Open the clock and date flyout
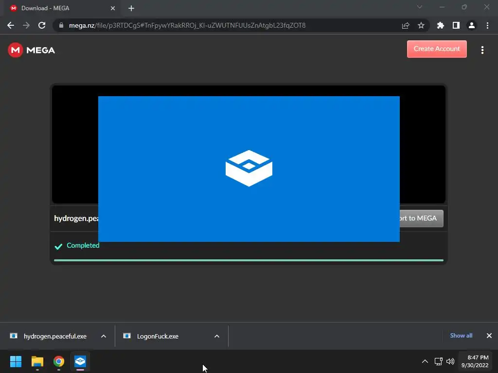The height and width of the screenshot is (373, 498). click(x=475, y=361)
